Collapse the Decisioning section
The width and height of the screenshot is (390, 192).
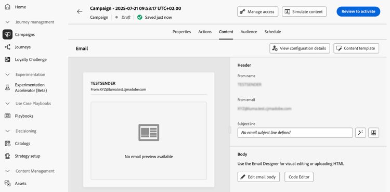pyautogui.click(x=8, y=131)
